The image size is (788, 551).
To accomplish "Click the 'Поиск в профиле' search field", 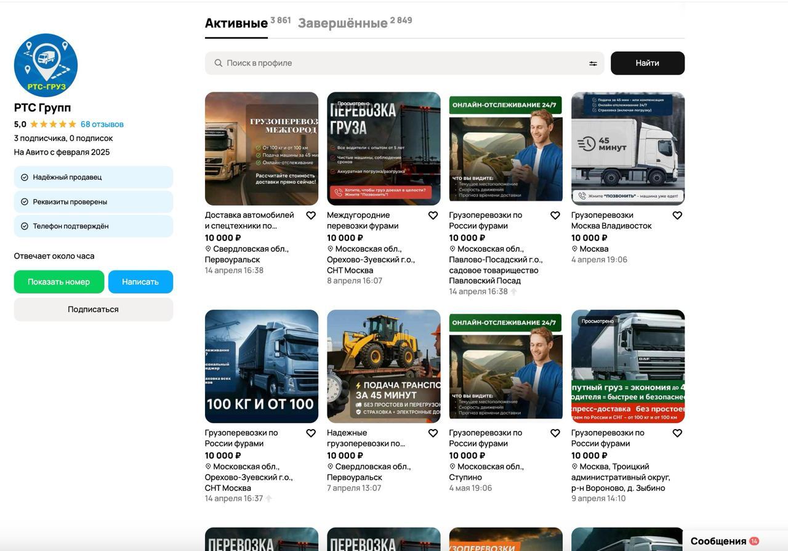I will (400, 63).
